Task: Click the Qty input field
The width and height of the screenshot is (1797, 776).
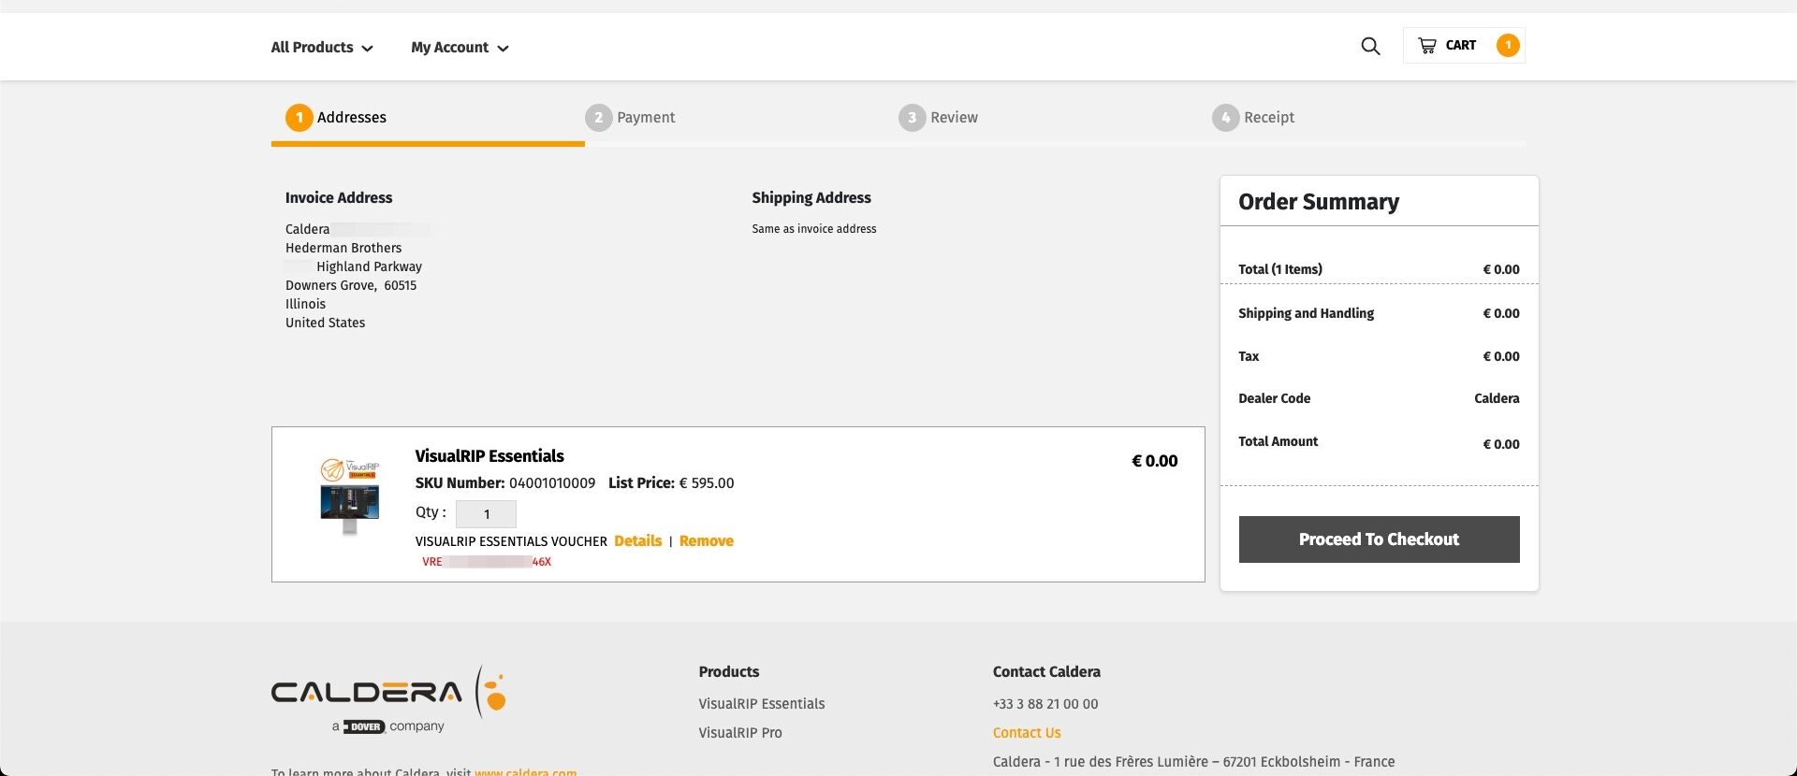Action: (x=486, y=514)
